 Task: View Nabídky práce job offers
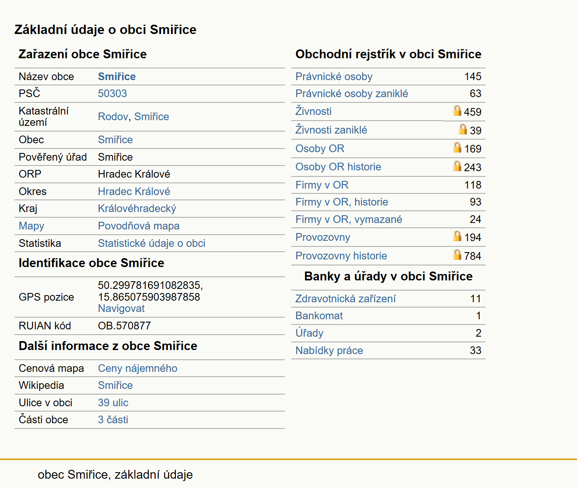click(x=329, y=350)
